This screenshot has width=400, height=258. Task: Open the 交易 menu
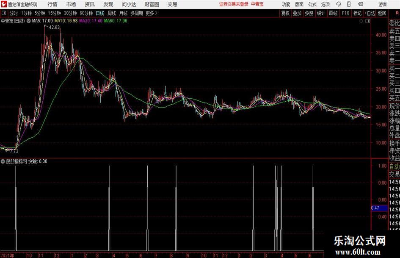pos(172,4)
